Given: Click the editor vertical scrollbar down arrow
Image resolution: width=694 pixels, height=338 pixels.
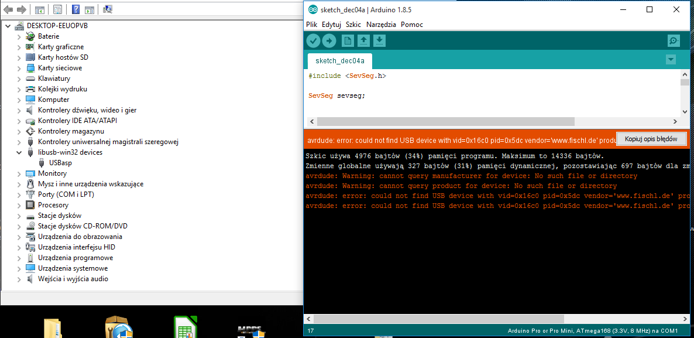Looking at the screenshot, I should coord(685,112).
